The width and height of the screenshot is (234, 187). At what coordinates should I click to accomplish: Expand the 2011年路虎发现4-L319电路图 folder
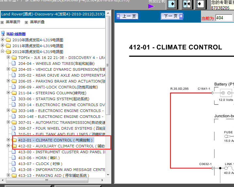point(2,46)
